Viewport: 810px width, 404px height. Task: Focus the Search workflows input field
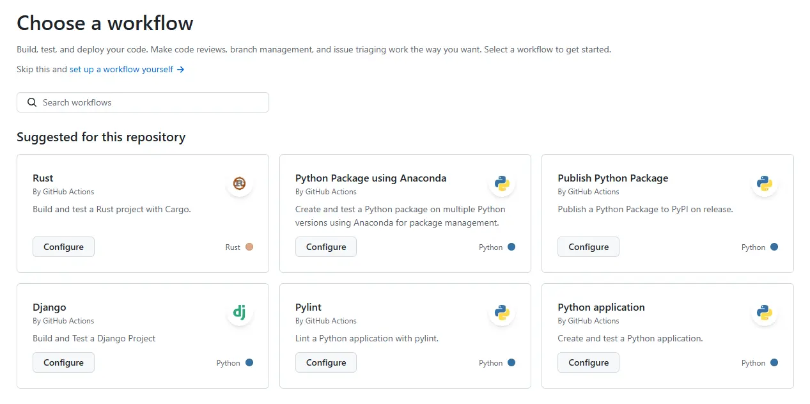coord(150,102)
